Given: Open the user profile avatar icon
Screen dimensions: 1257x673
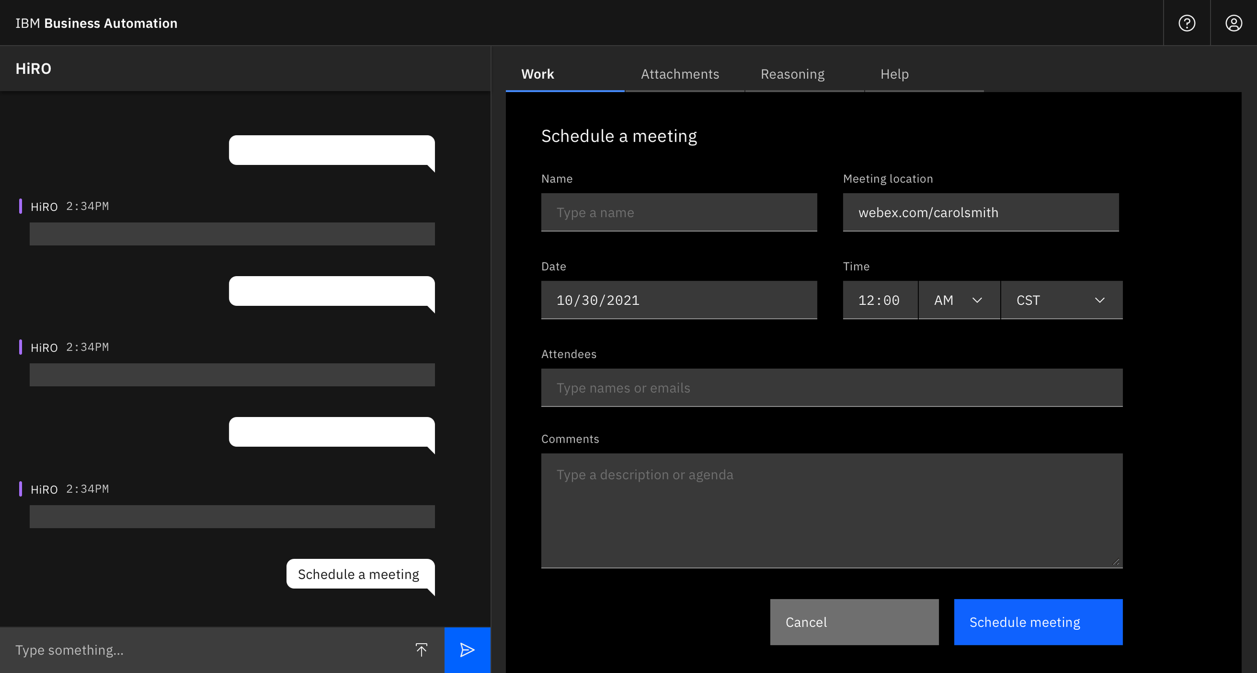Looking at the screenshot, I should click(1233, 23).
